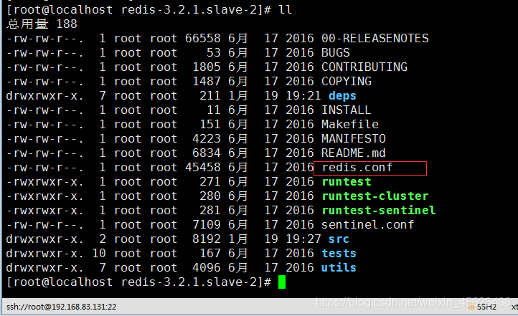Select the redis.conf file name
The width and height of the screenshot is (518, 316).
[357, 168]
